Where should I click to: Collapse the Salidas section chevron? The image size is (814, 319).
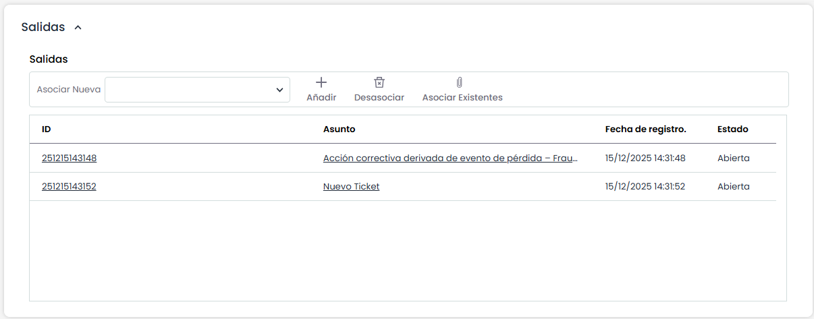78,28
